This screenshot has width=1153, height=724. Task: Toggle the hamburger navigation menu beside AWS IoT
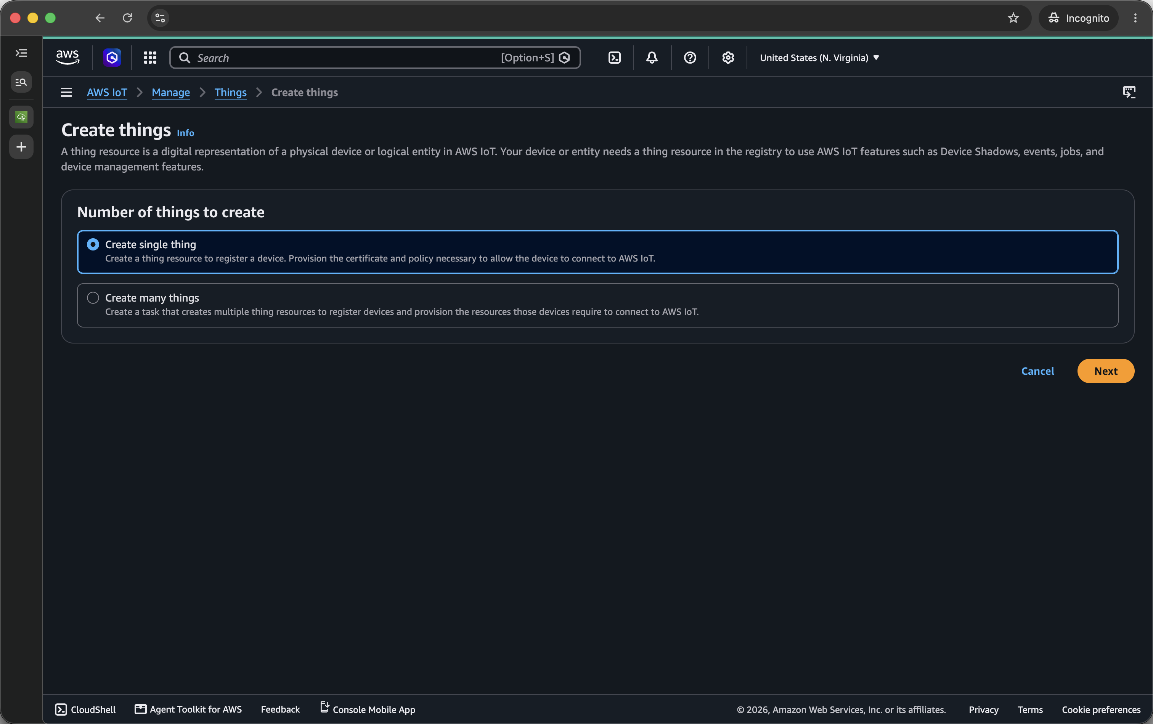(66, 92)
